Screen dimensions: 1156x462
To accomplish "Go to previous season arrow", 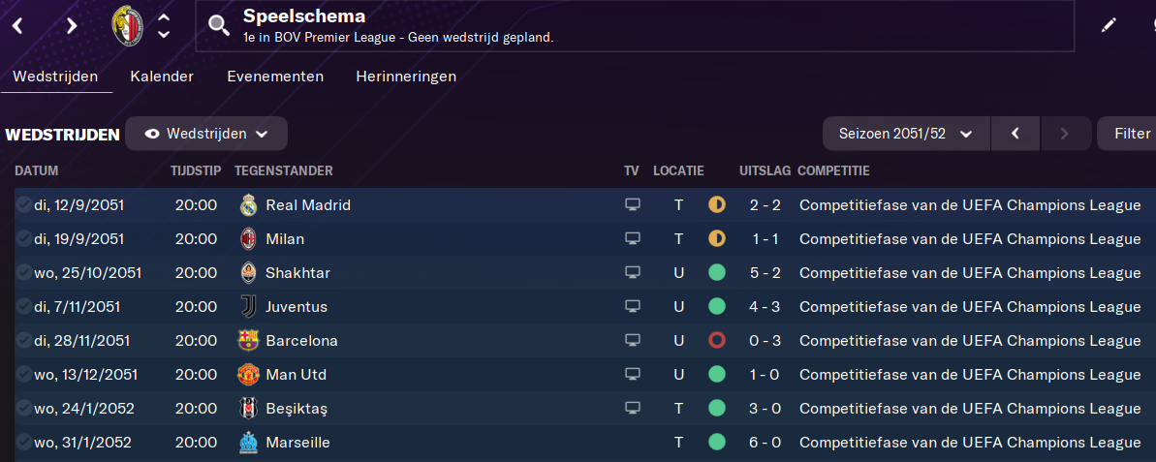I will click(x=1015, y=134).
